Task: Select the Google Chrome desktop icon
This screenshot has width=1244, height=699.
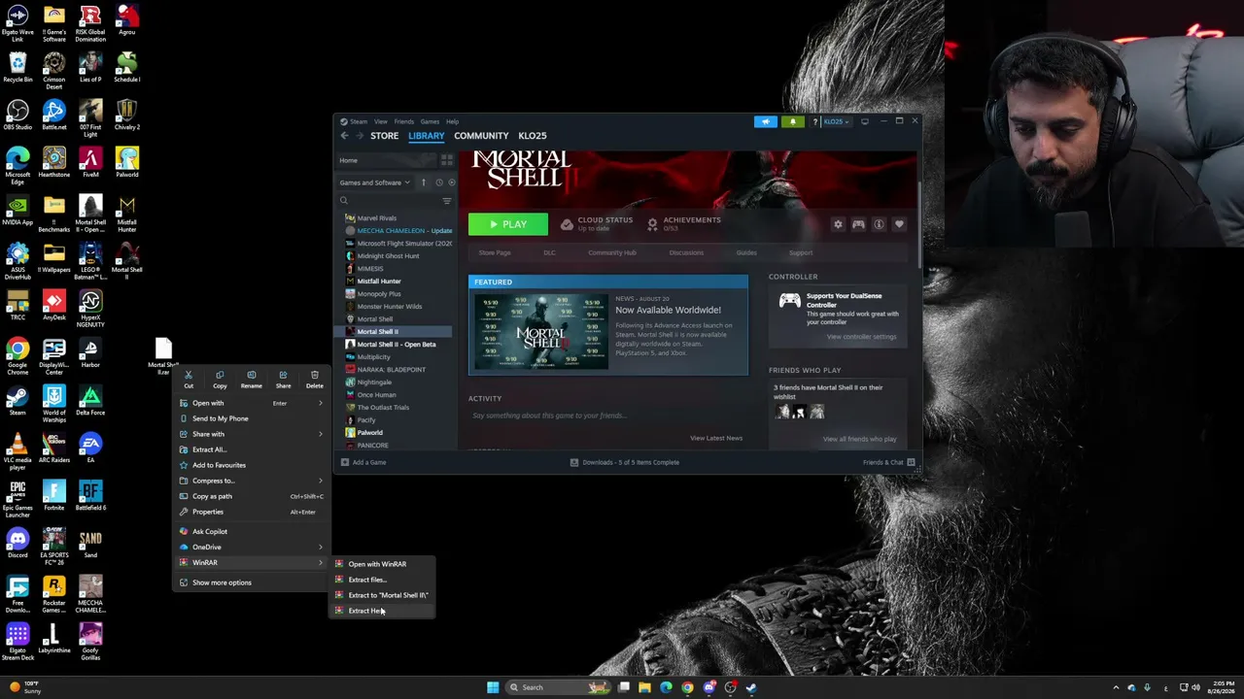Action: tap(17, 356)
